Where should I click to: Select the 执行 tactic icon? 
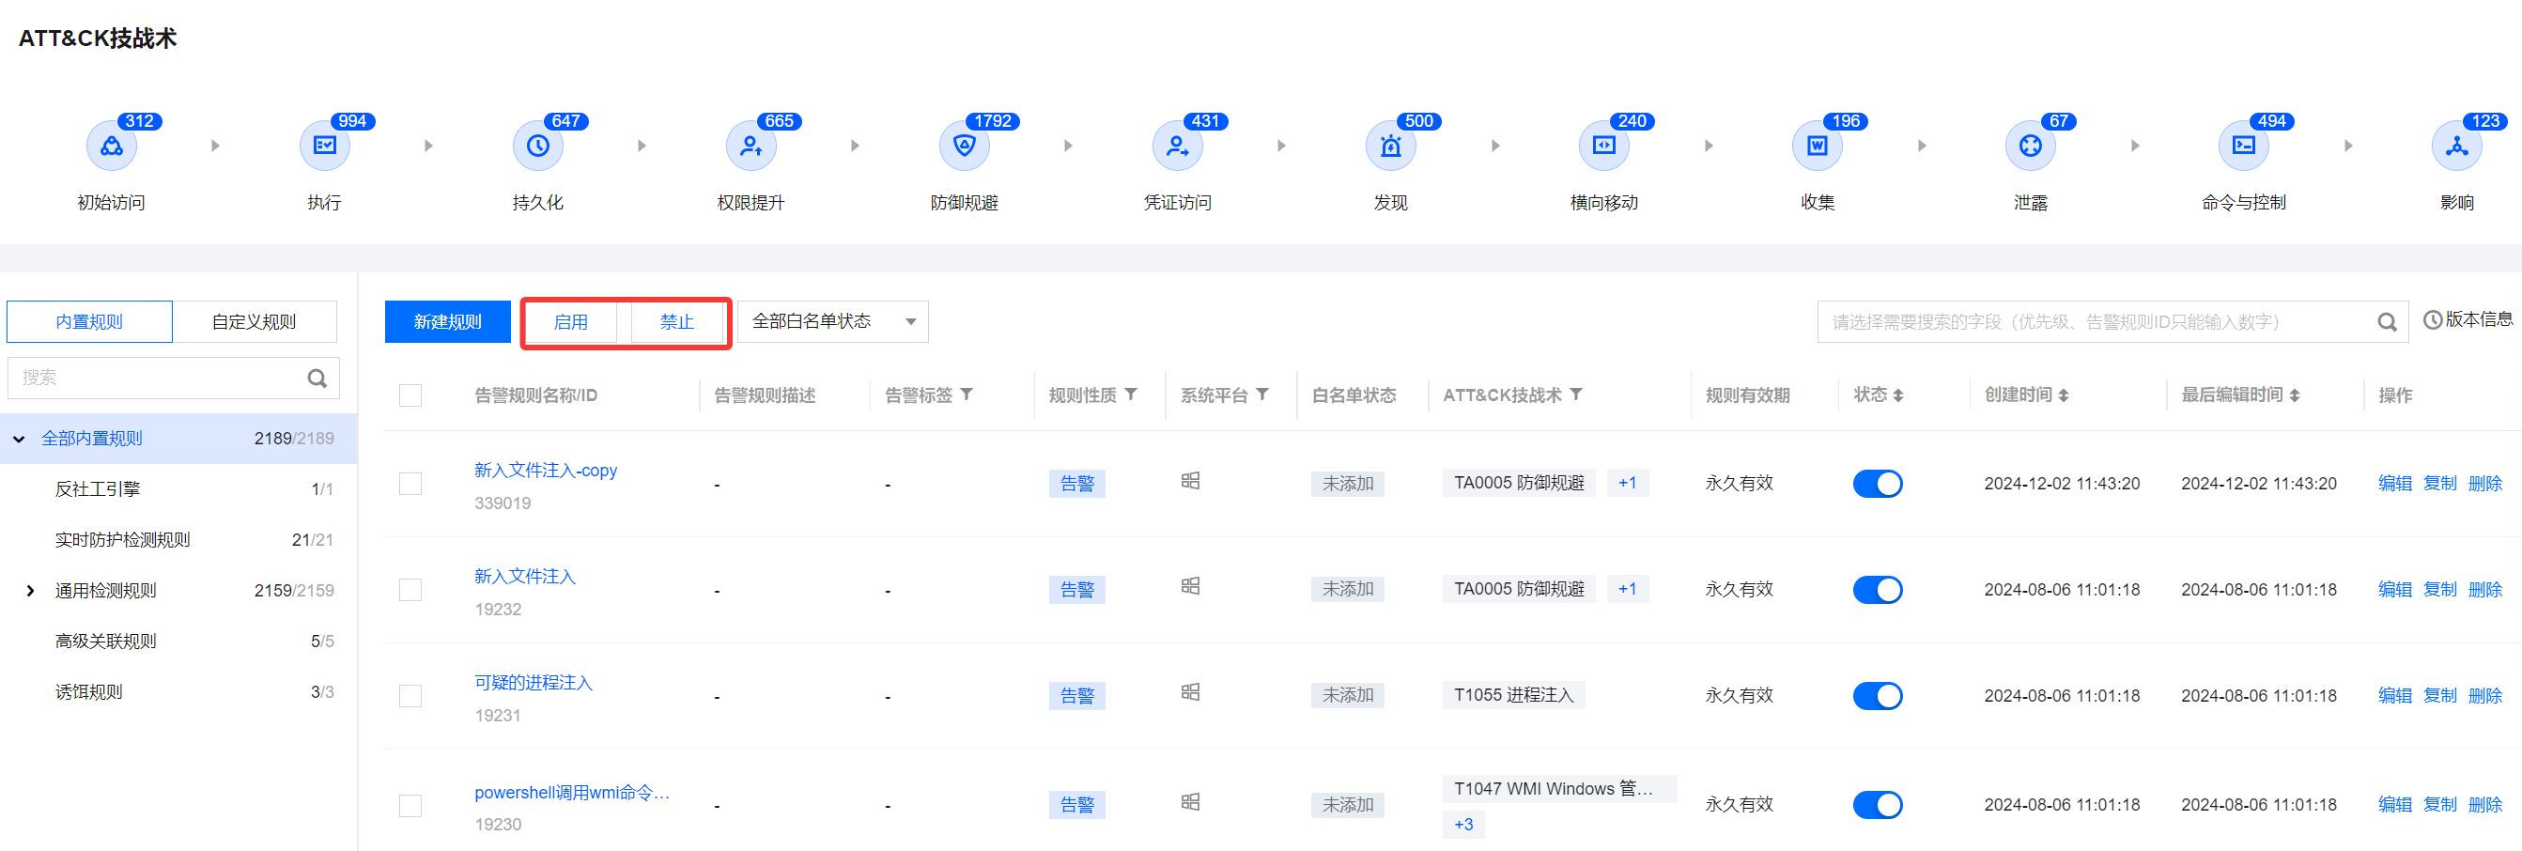[324, 146]
